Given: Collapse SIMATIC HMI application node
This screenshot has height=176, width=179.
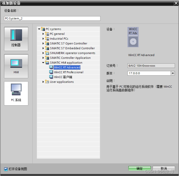Looking at the screenshot, I should [x=43, y=63].
